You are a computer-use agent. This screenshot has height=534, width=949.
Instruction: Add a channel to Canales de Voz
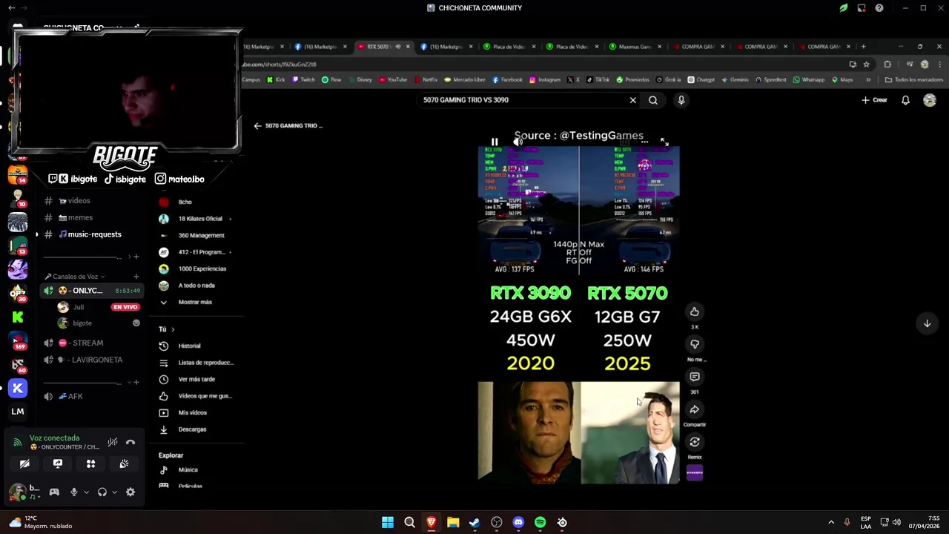click(x=136, y=277)
